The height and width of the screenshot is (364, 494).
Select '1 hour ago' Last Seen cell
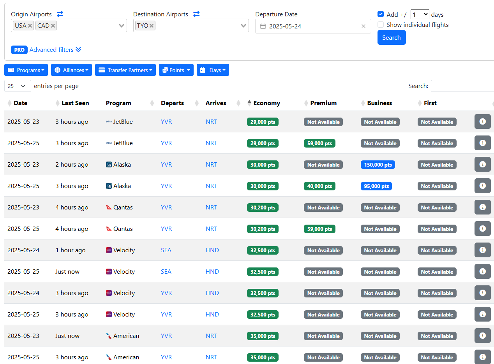pos(71,250)
